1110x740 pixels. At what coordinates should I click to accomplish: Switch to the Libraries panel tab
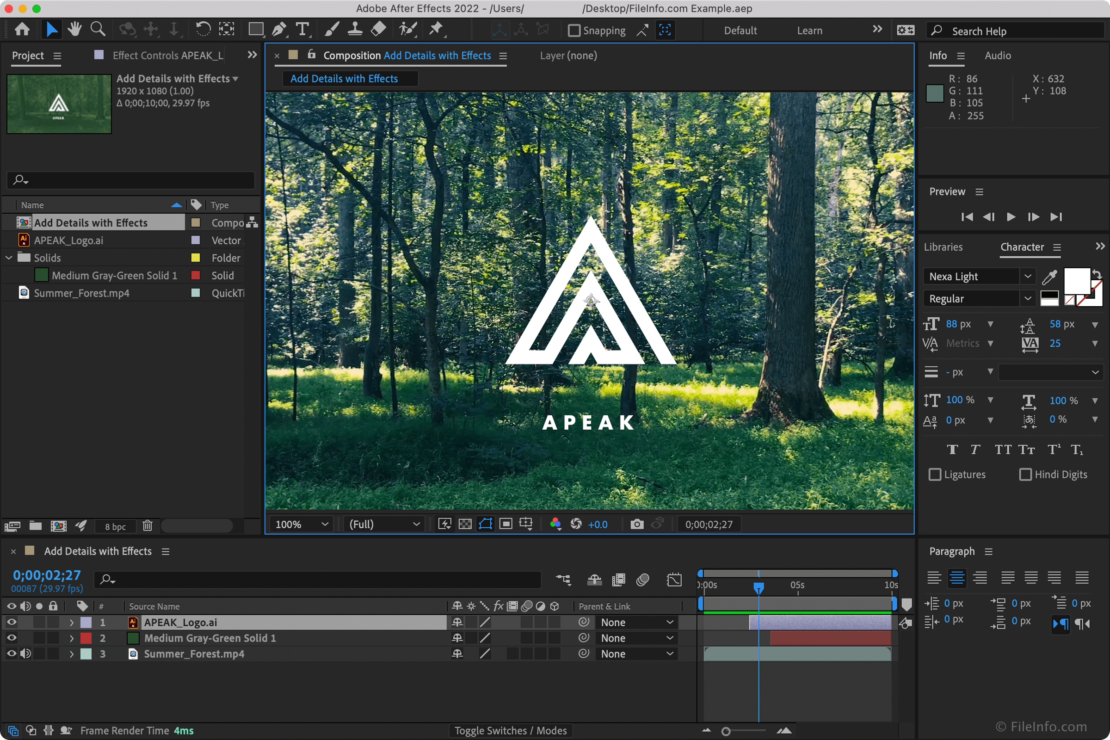[943, 247]
